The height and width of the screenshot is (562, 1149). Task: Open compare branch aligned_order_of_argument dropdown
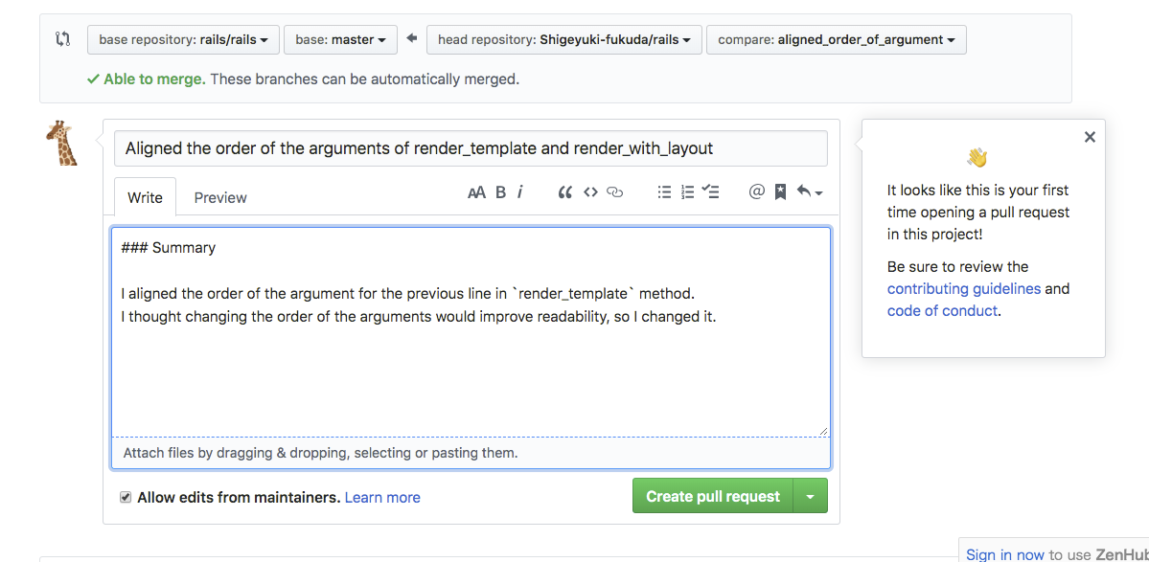pyautogui.click(x=836, y=40)
